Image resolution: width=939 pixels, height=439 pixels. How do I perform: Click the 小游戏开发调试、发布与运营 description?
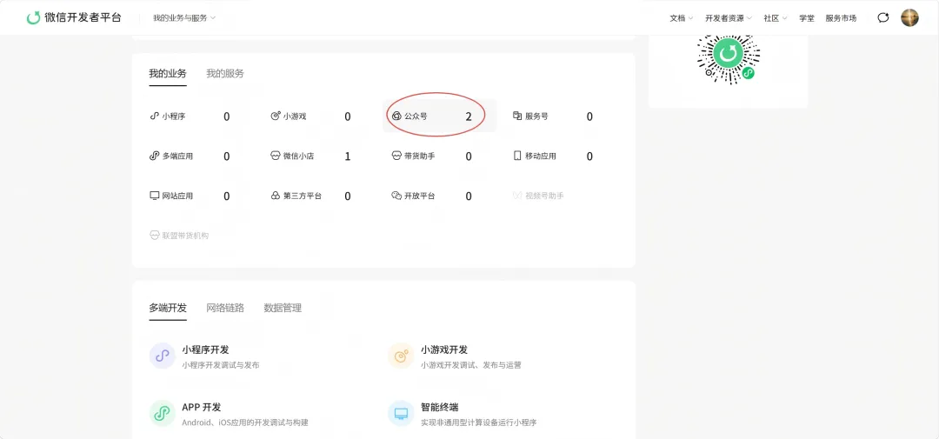coord(471,365)
